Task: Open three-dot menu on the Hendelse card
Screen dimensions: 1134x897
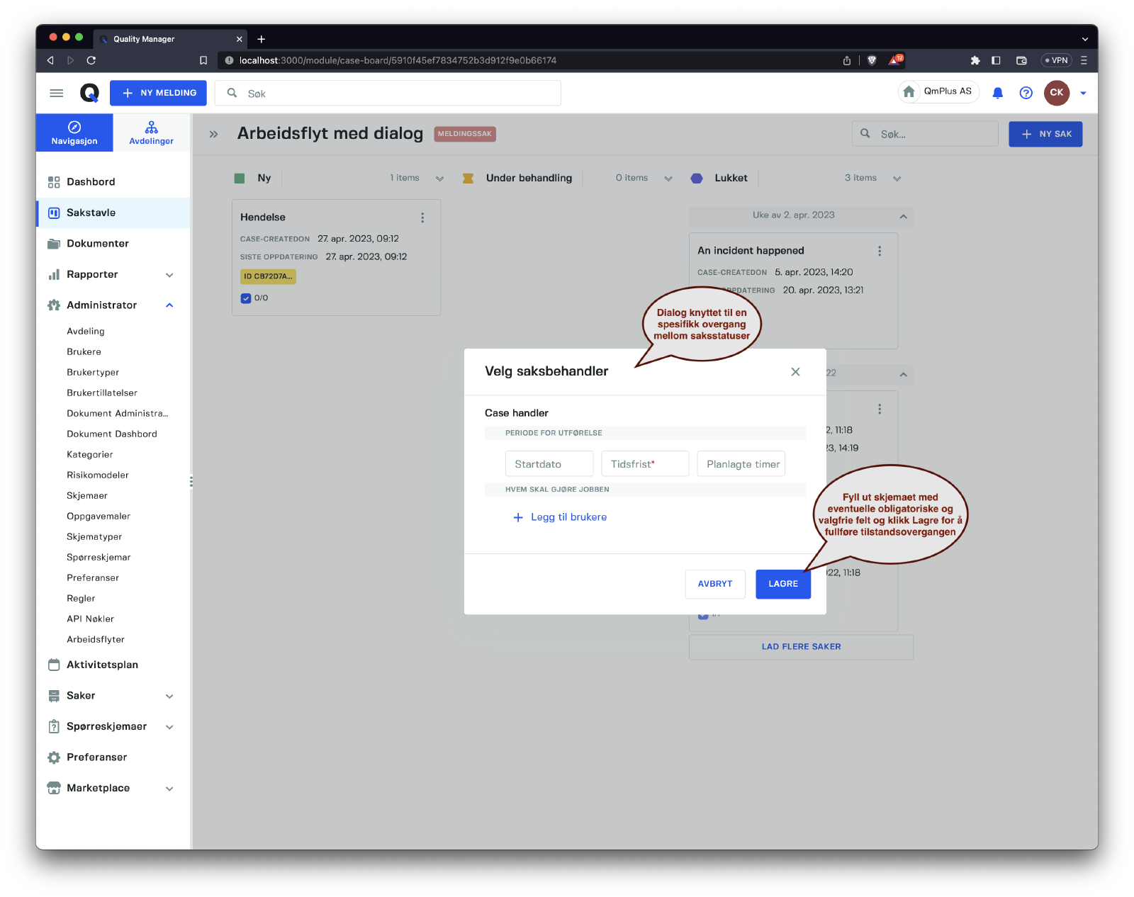Action: [422, 218]
